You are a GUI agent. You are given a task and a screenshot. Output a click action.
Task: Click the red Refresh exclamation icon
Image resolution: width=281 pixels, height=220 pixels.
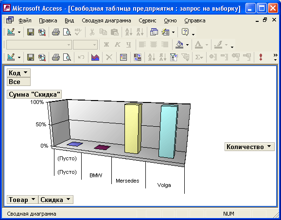point(261,57)
